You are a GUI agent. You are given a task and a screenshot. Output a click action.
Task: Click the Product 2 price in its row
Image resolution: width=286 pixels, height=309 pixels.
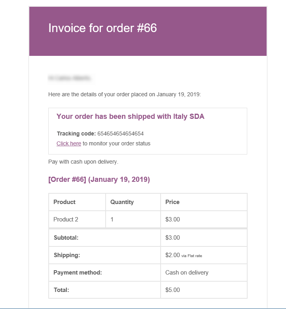point(172,219)
